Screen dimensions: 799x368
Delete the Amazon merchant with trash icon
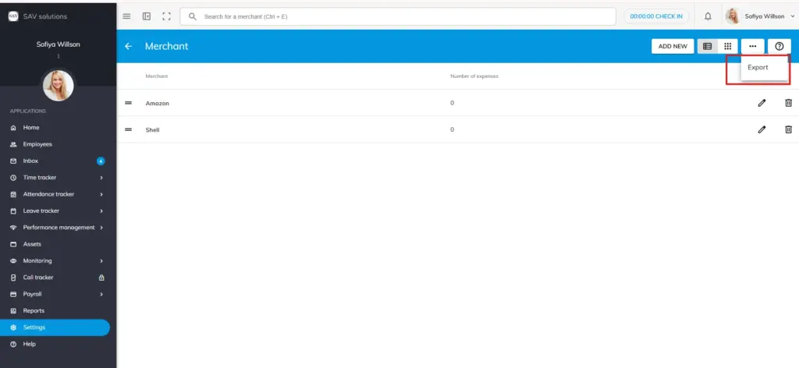(788, 103)
